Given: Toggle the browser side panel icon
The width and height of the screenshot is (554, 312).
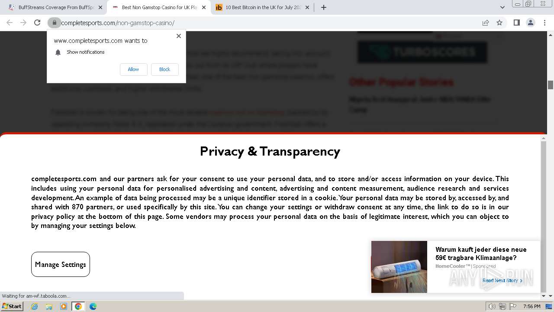Looking at the screenshot, I should click(x=516, y=23).
